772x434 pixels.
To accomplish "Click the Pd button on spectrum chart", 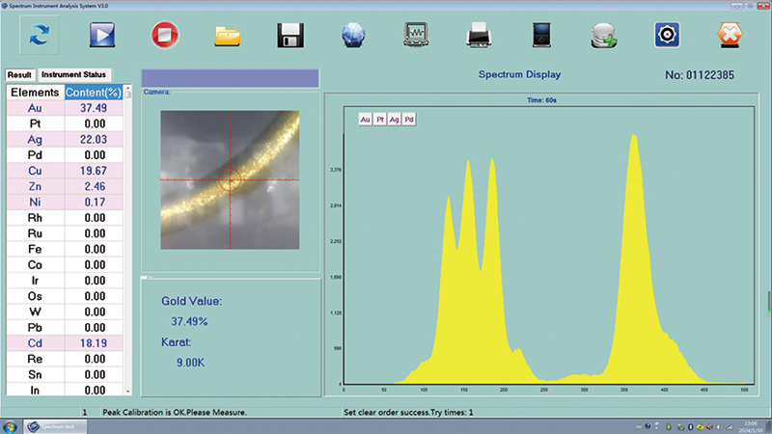I will [x=409, y=120].
